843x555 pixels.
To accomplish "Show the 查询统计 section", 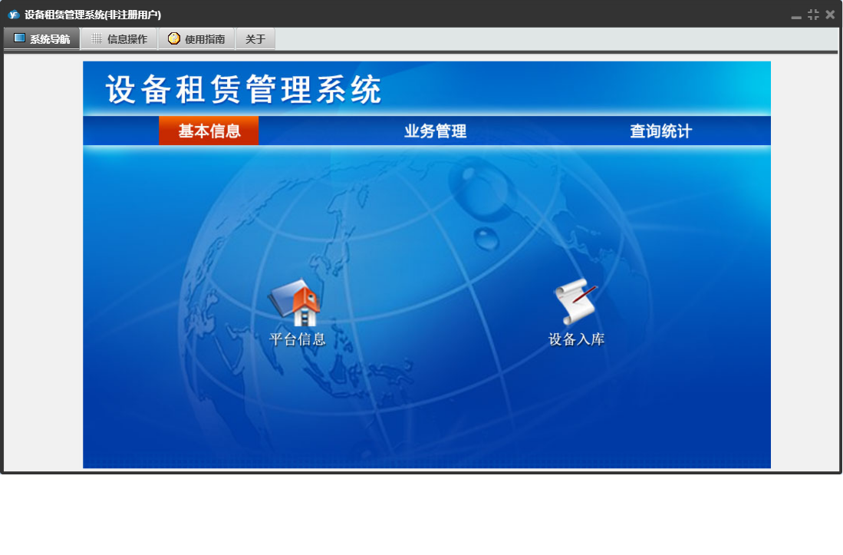I will coord(660,131).
